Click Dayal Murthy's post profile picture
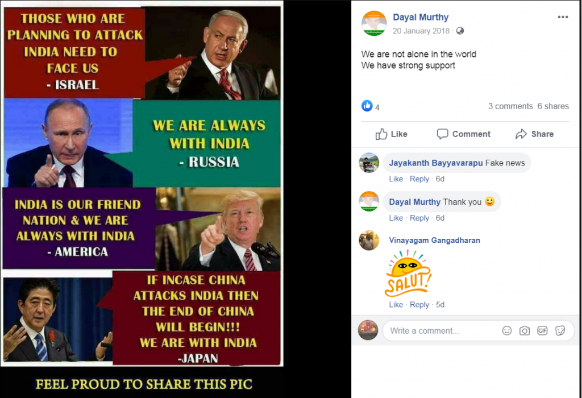 [x=374, y=23]
